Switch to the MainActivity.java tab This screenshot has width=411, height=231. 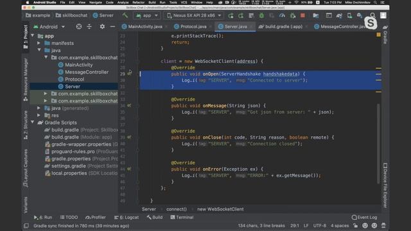click(x=145, y=26)
